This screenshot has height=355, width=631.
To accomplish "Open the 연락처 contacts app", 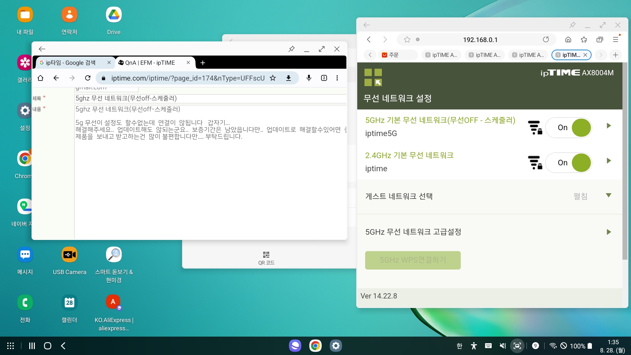I will [69, 15].
